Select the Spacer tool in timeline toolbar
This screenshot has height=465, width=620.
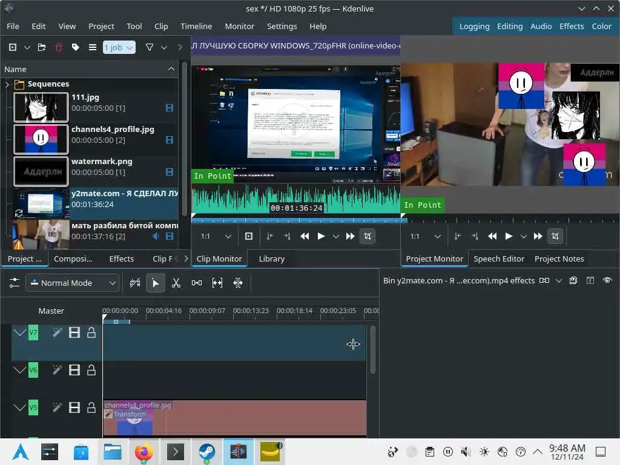(x=197, y=283)
